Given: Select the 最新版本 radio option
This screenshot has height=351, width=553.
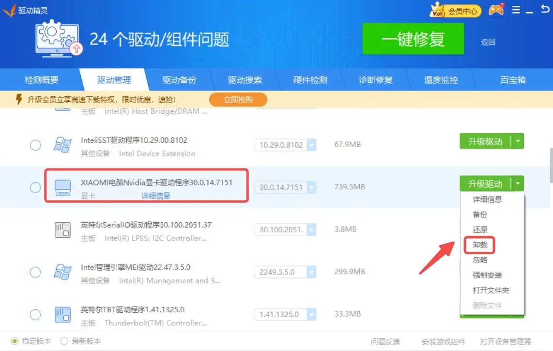Looking at the screenshot, I should click(64, 341).
